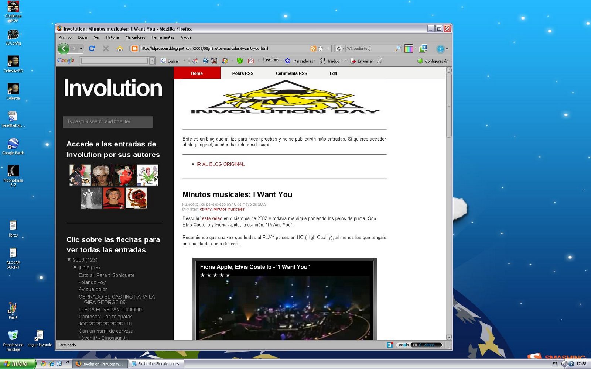Click the PageRank indicator

pos(271,61)
